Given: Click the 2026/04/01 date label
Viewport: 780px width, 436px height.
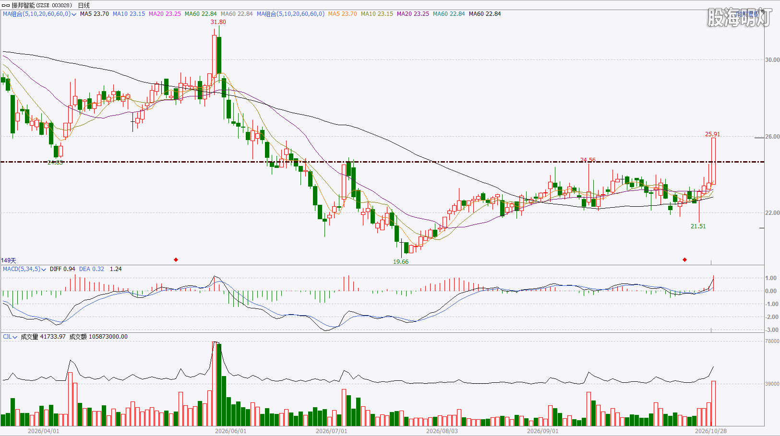Looking at the screenshot, I should click(x=44, y=431).
